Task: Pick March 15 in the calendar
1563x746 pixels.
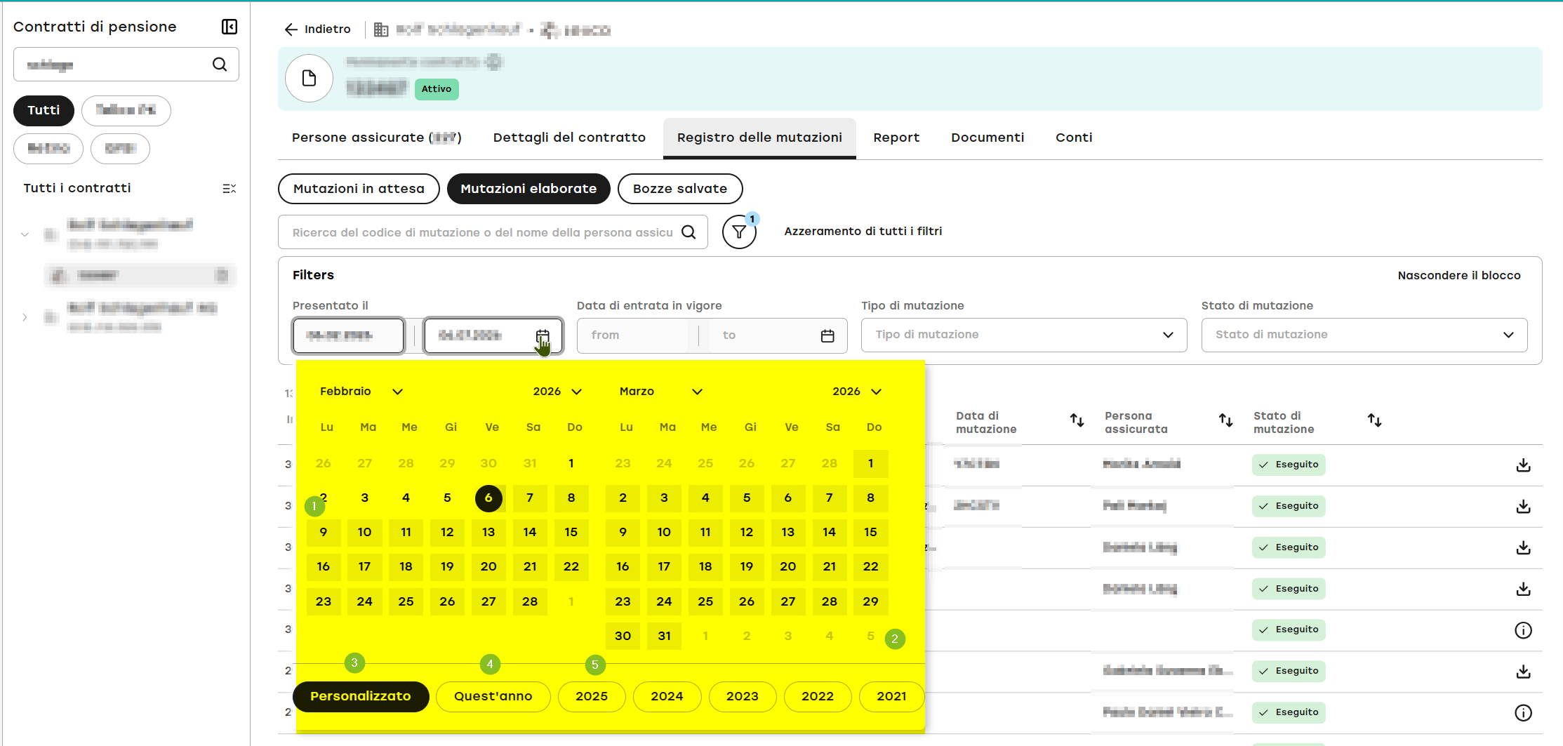Action: [870, 533]
